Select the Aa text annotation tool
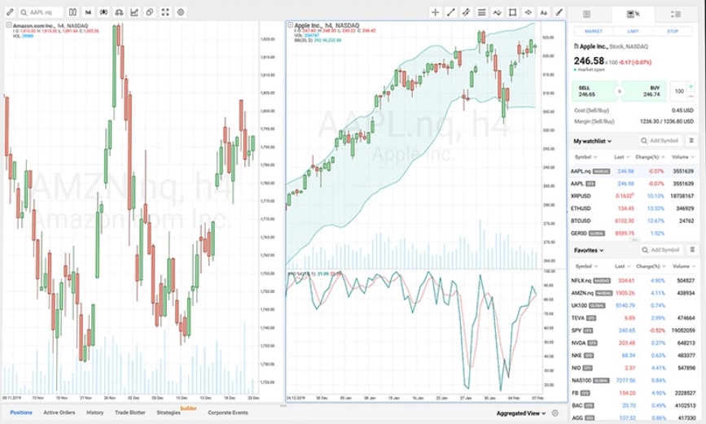706x424 pixels. point(543,12)
